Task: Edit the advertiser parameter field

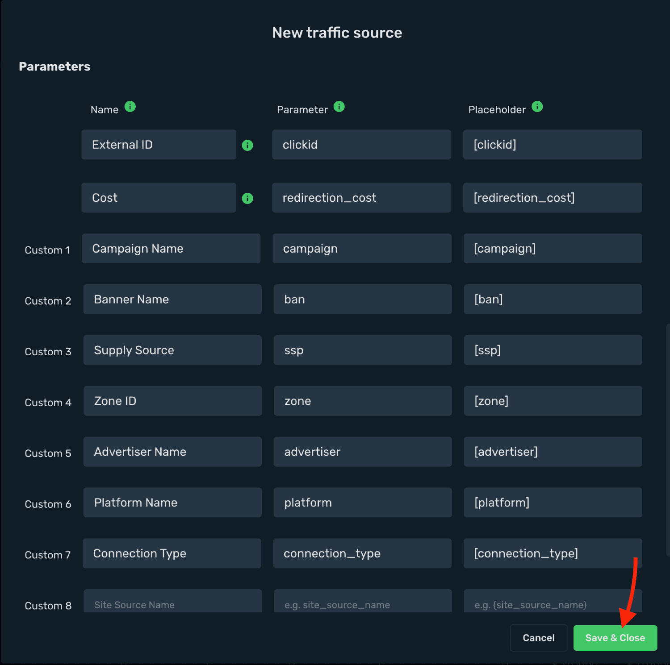Action: [363, 452]
